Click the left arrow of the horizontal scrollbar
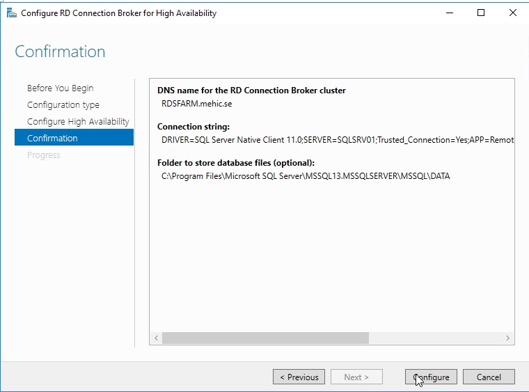This screenshot has height=392, width=529. click(x=156, y=338)
